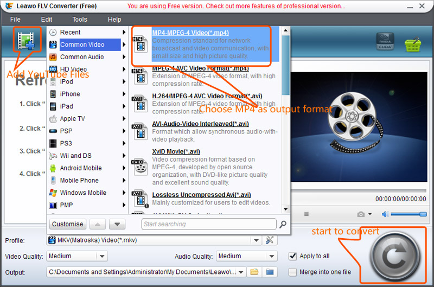The image size is (434, 287).
Task: Click the video preview thumbnail
Action: [359, 127]
